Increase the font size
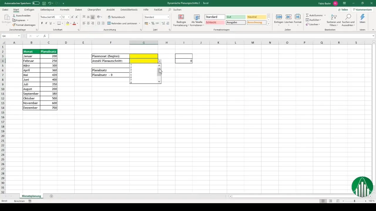 (73, 17)
